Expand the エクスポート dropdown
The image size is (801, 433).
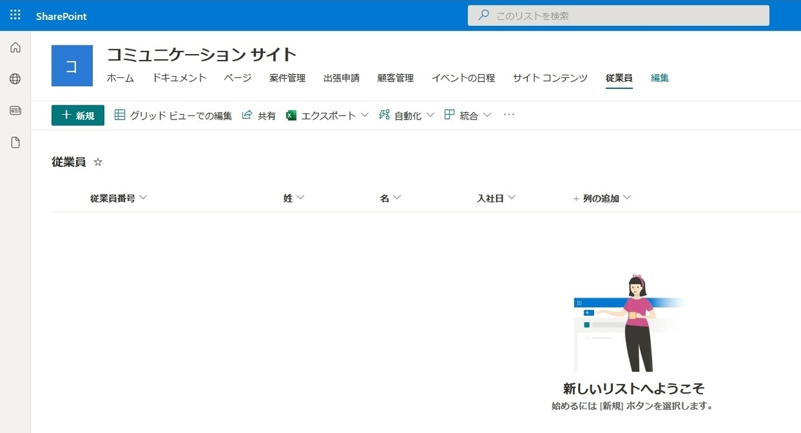tap(364, 114)
